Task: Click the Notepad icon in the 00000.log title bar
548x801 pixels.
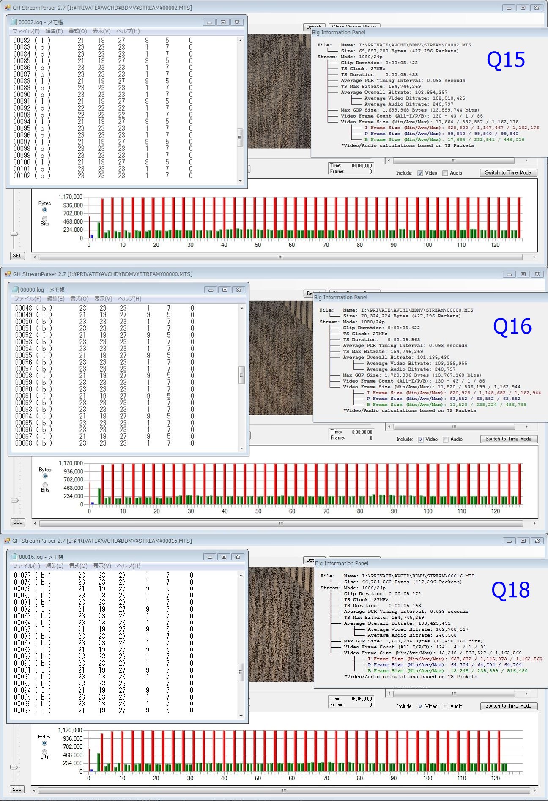Action: (x=15, y=290)
